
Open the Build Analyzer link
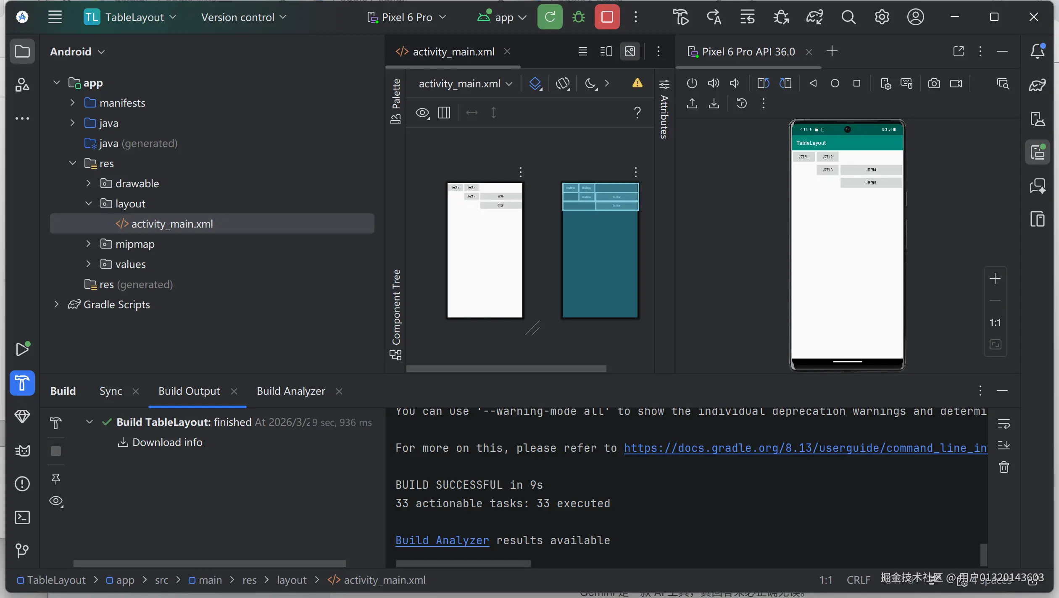(x=442, y=540)
